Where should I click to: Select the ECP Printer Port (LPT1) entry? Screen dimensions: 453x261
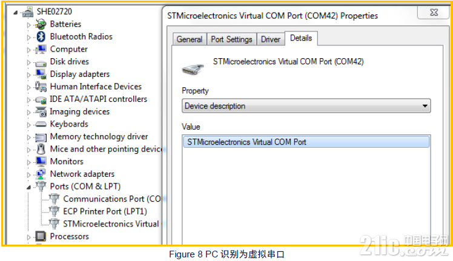[105, 211]
